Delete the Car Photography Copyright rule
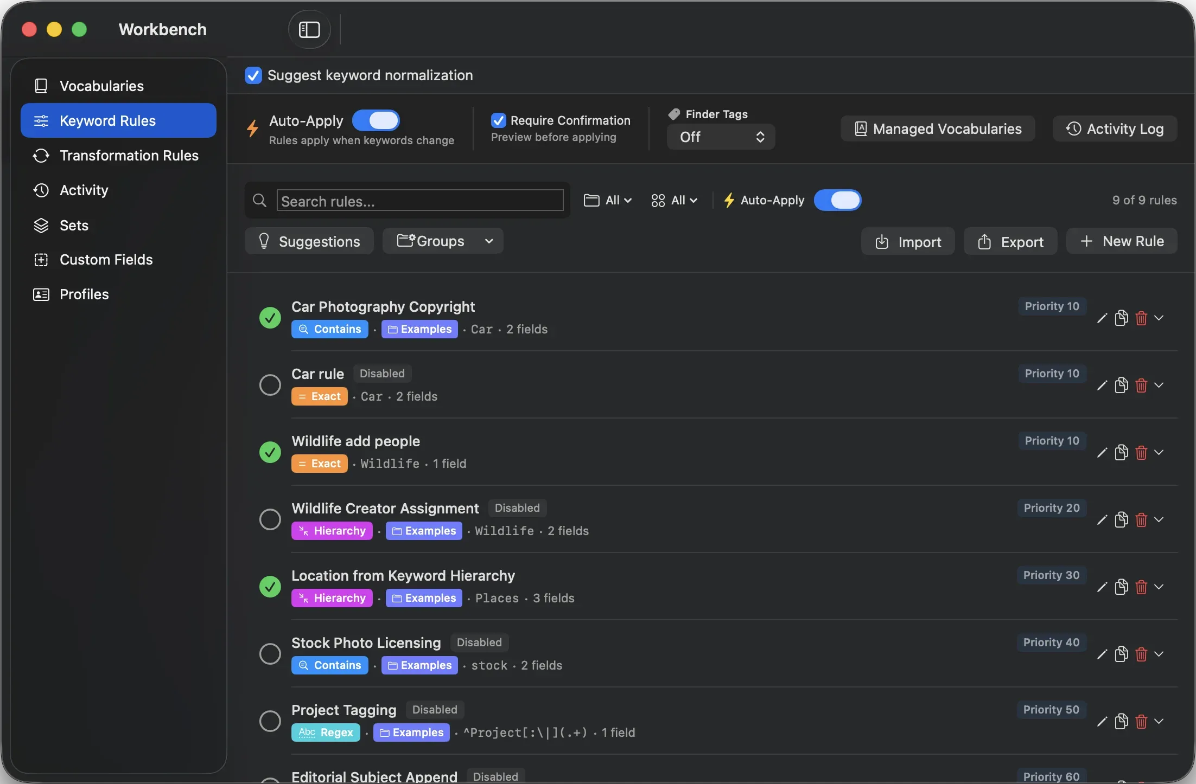1196x784 pixels. (1141, 318)
